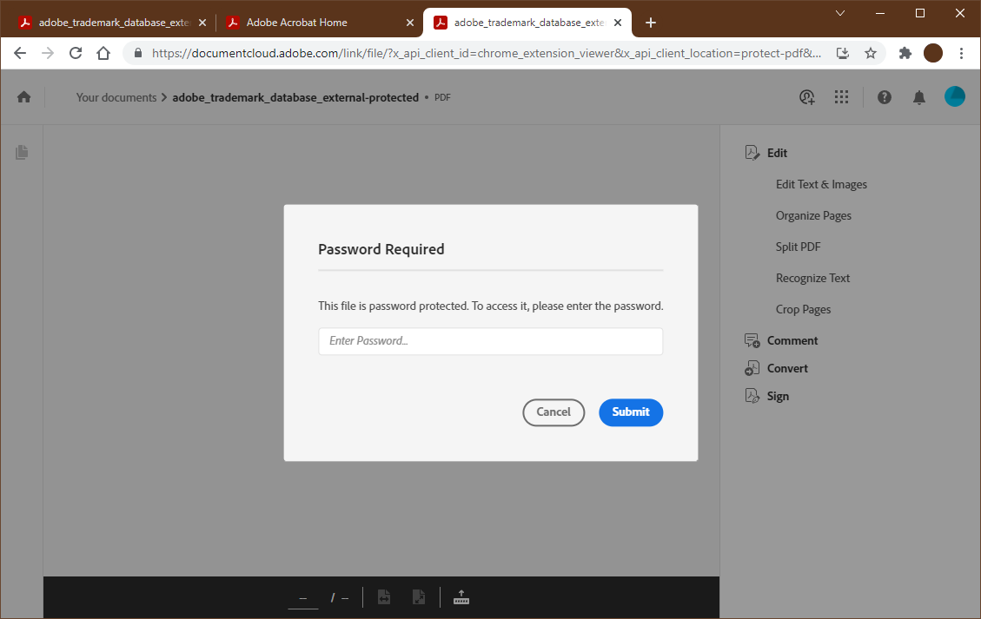Open the Comment tool
The height and width of the screenshot is (619, 981).
pyautogui.click(x=790, y=339)
